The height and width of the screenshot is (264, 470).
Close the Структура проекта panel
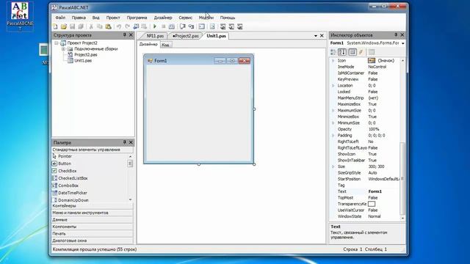[x=131, y=35]
